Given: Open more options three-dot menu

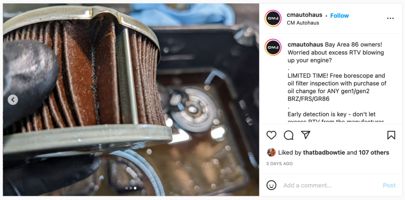Looking at the screenshot, I should point(390,18).
